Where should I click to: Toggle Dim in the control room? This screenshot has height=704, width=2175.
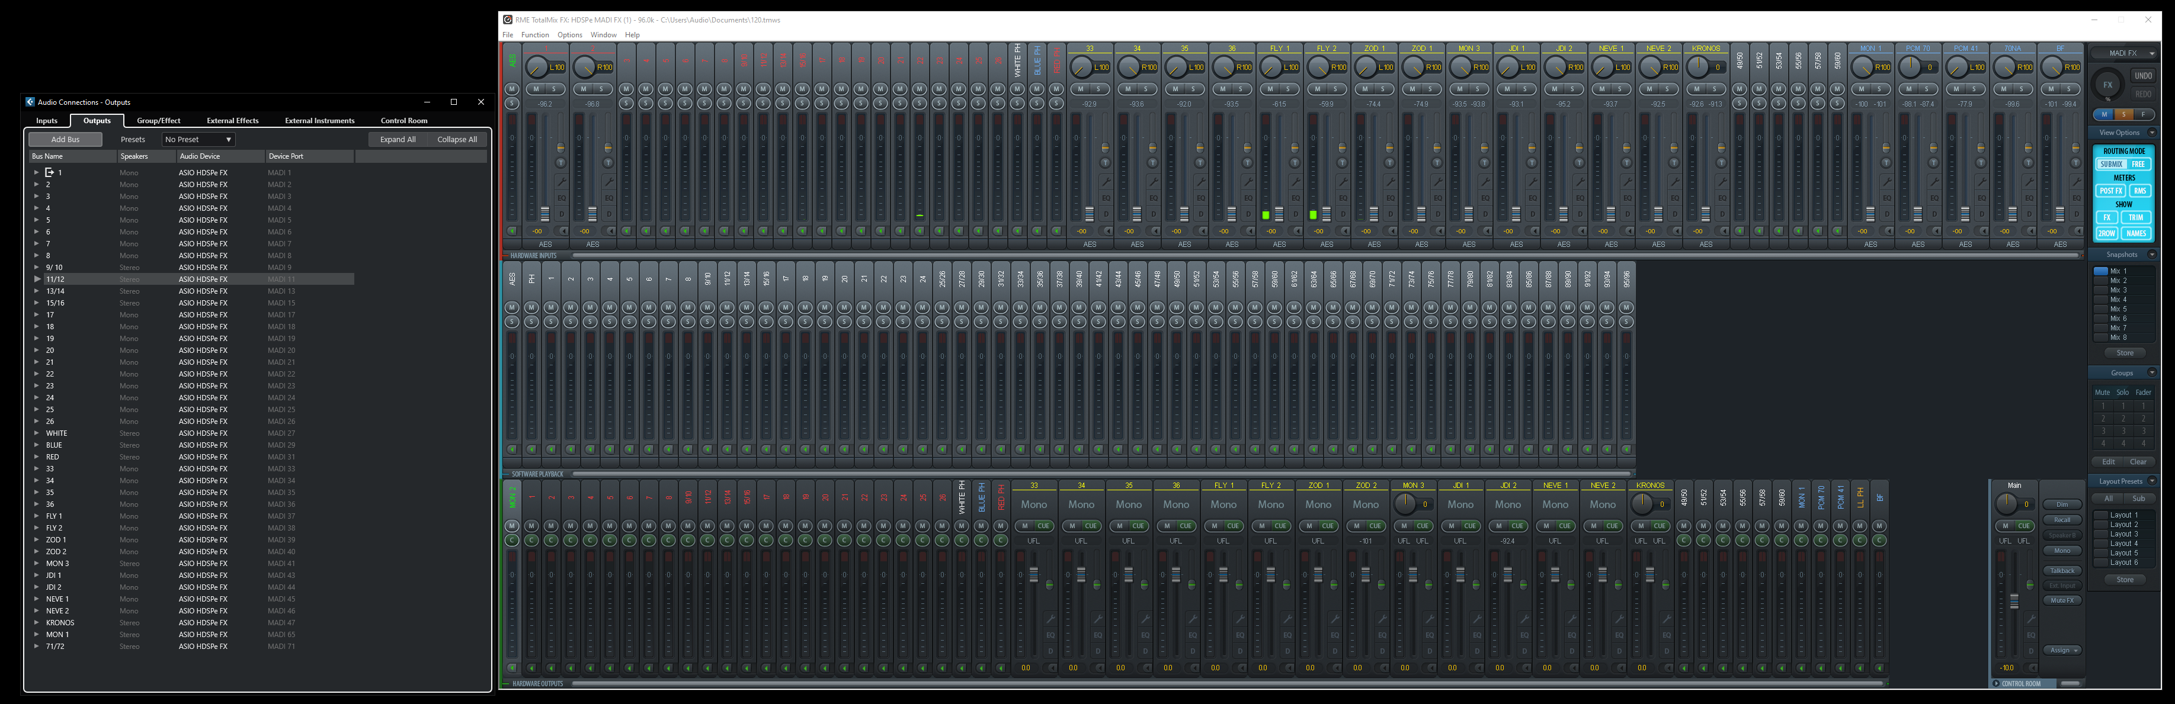point(2062,504)
